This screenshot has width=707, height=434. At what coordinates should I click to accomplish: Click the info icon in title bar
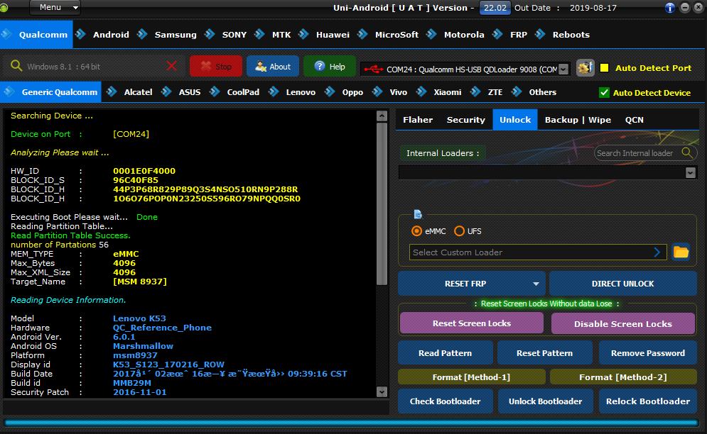669,8
